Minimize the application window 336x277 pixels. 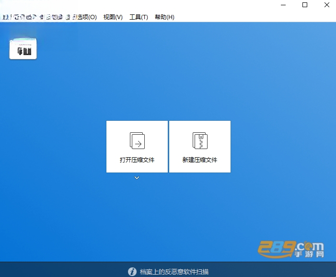283,5
